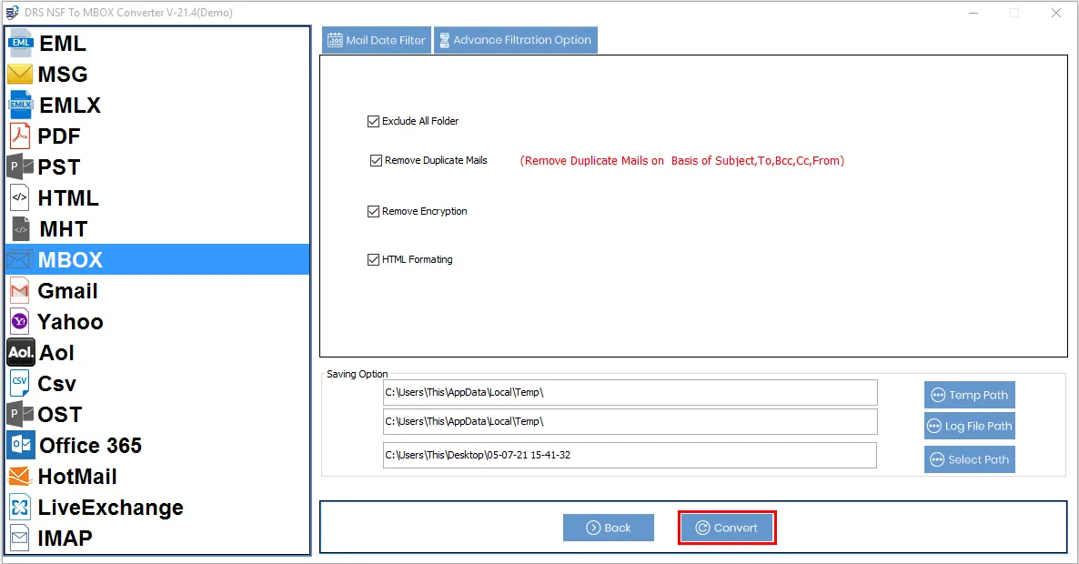Viewport: 1079px width, 564px height.
Task: Click the Desktop destination path field
Action: point(630,456)
